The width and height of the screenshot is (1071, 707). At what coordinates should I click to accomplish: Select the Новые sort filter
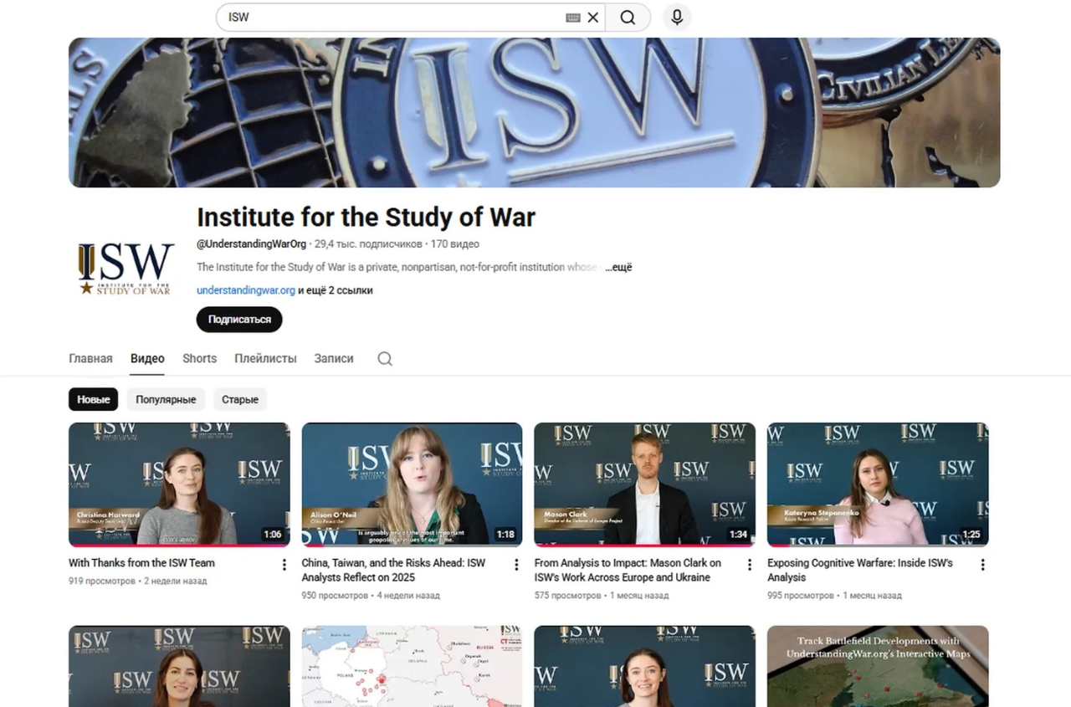[x=93, y=400]
